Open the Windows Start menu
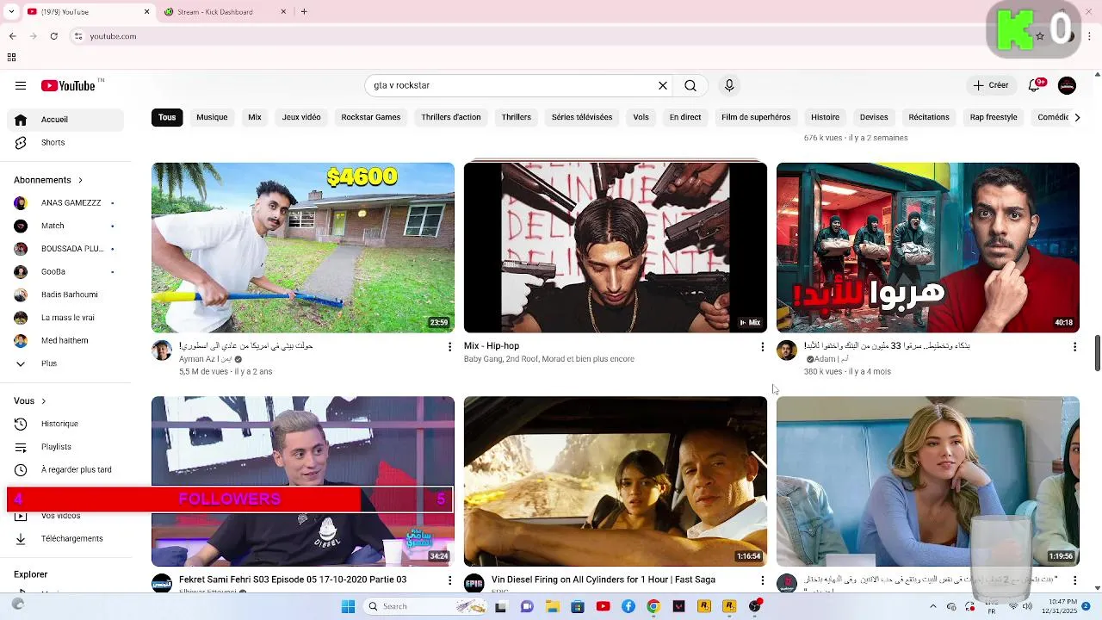This screenshot has height=620, width=1102. tap(348, 606)
